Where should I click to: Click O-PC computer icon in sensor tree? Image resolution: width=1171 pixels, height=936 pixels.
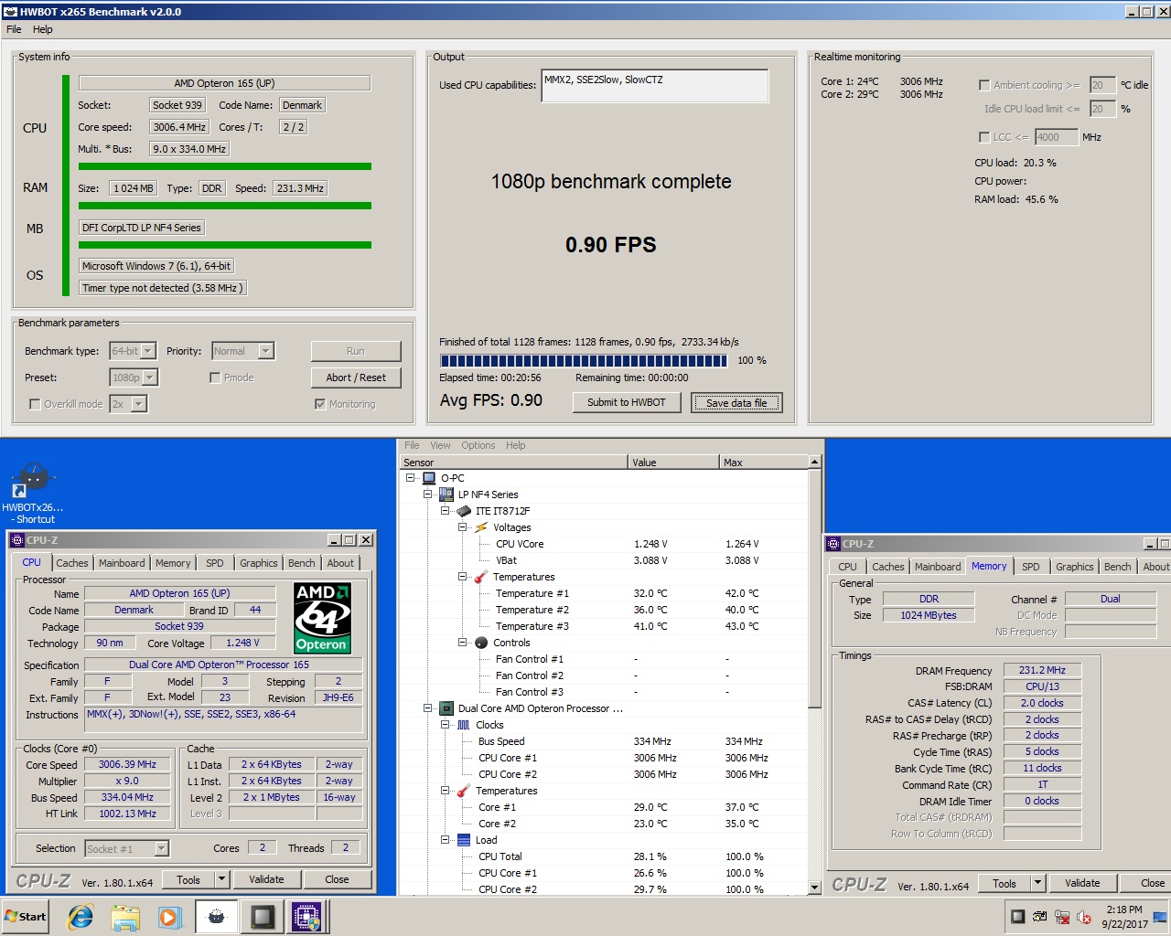(429, 478)
